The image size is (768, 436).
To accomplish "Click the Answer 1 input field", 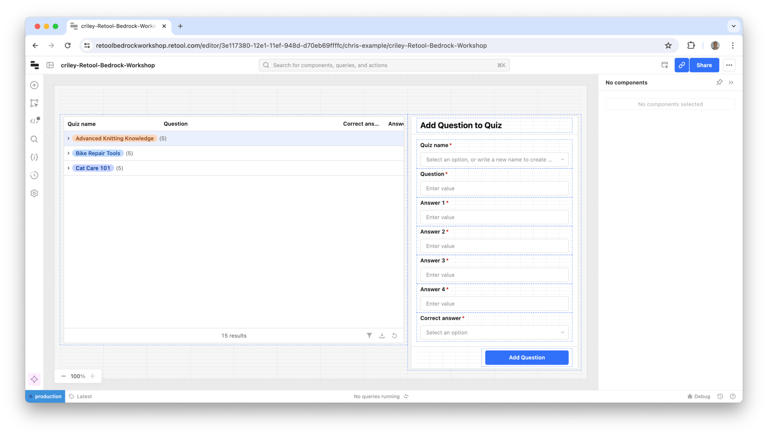I will pyautogui.click(x=494, y=217).
